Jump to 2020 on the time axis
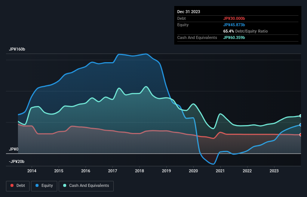 click(x=193, y=171)
